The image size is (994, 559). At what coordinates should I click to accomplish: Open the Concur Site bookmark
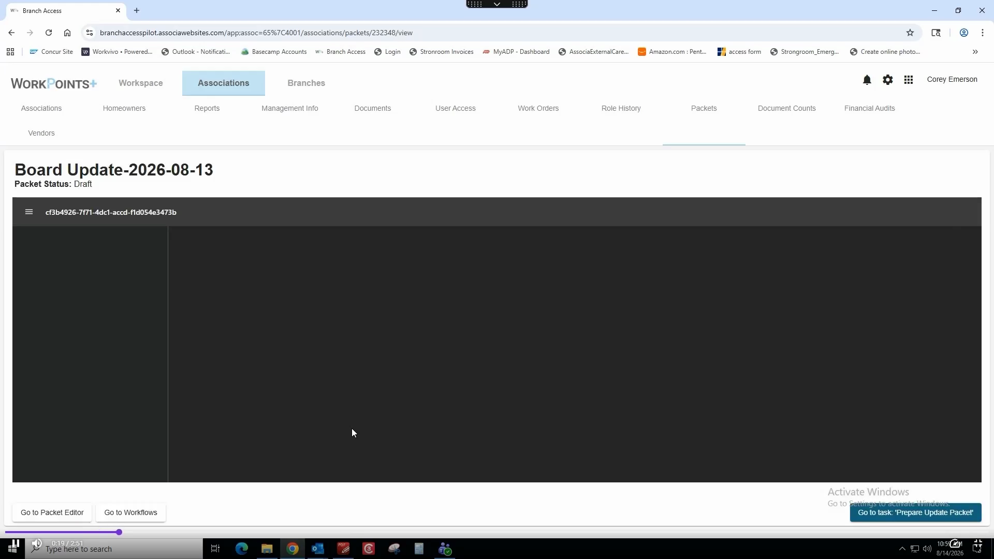[x=51, y=52]
